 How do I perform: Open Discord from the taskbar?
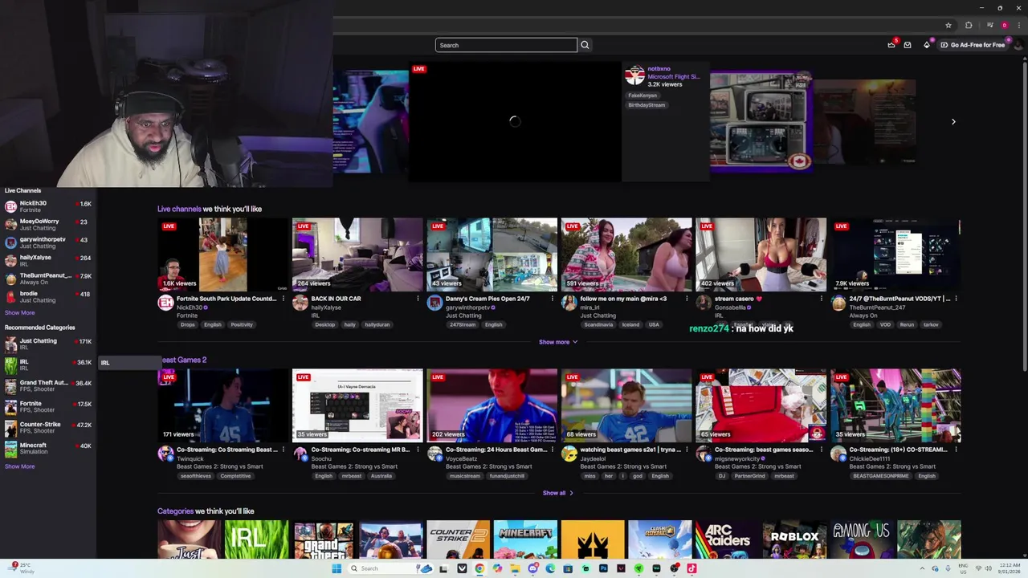point(532,568)
